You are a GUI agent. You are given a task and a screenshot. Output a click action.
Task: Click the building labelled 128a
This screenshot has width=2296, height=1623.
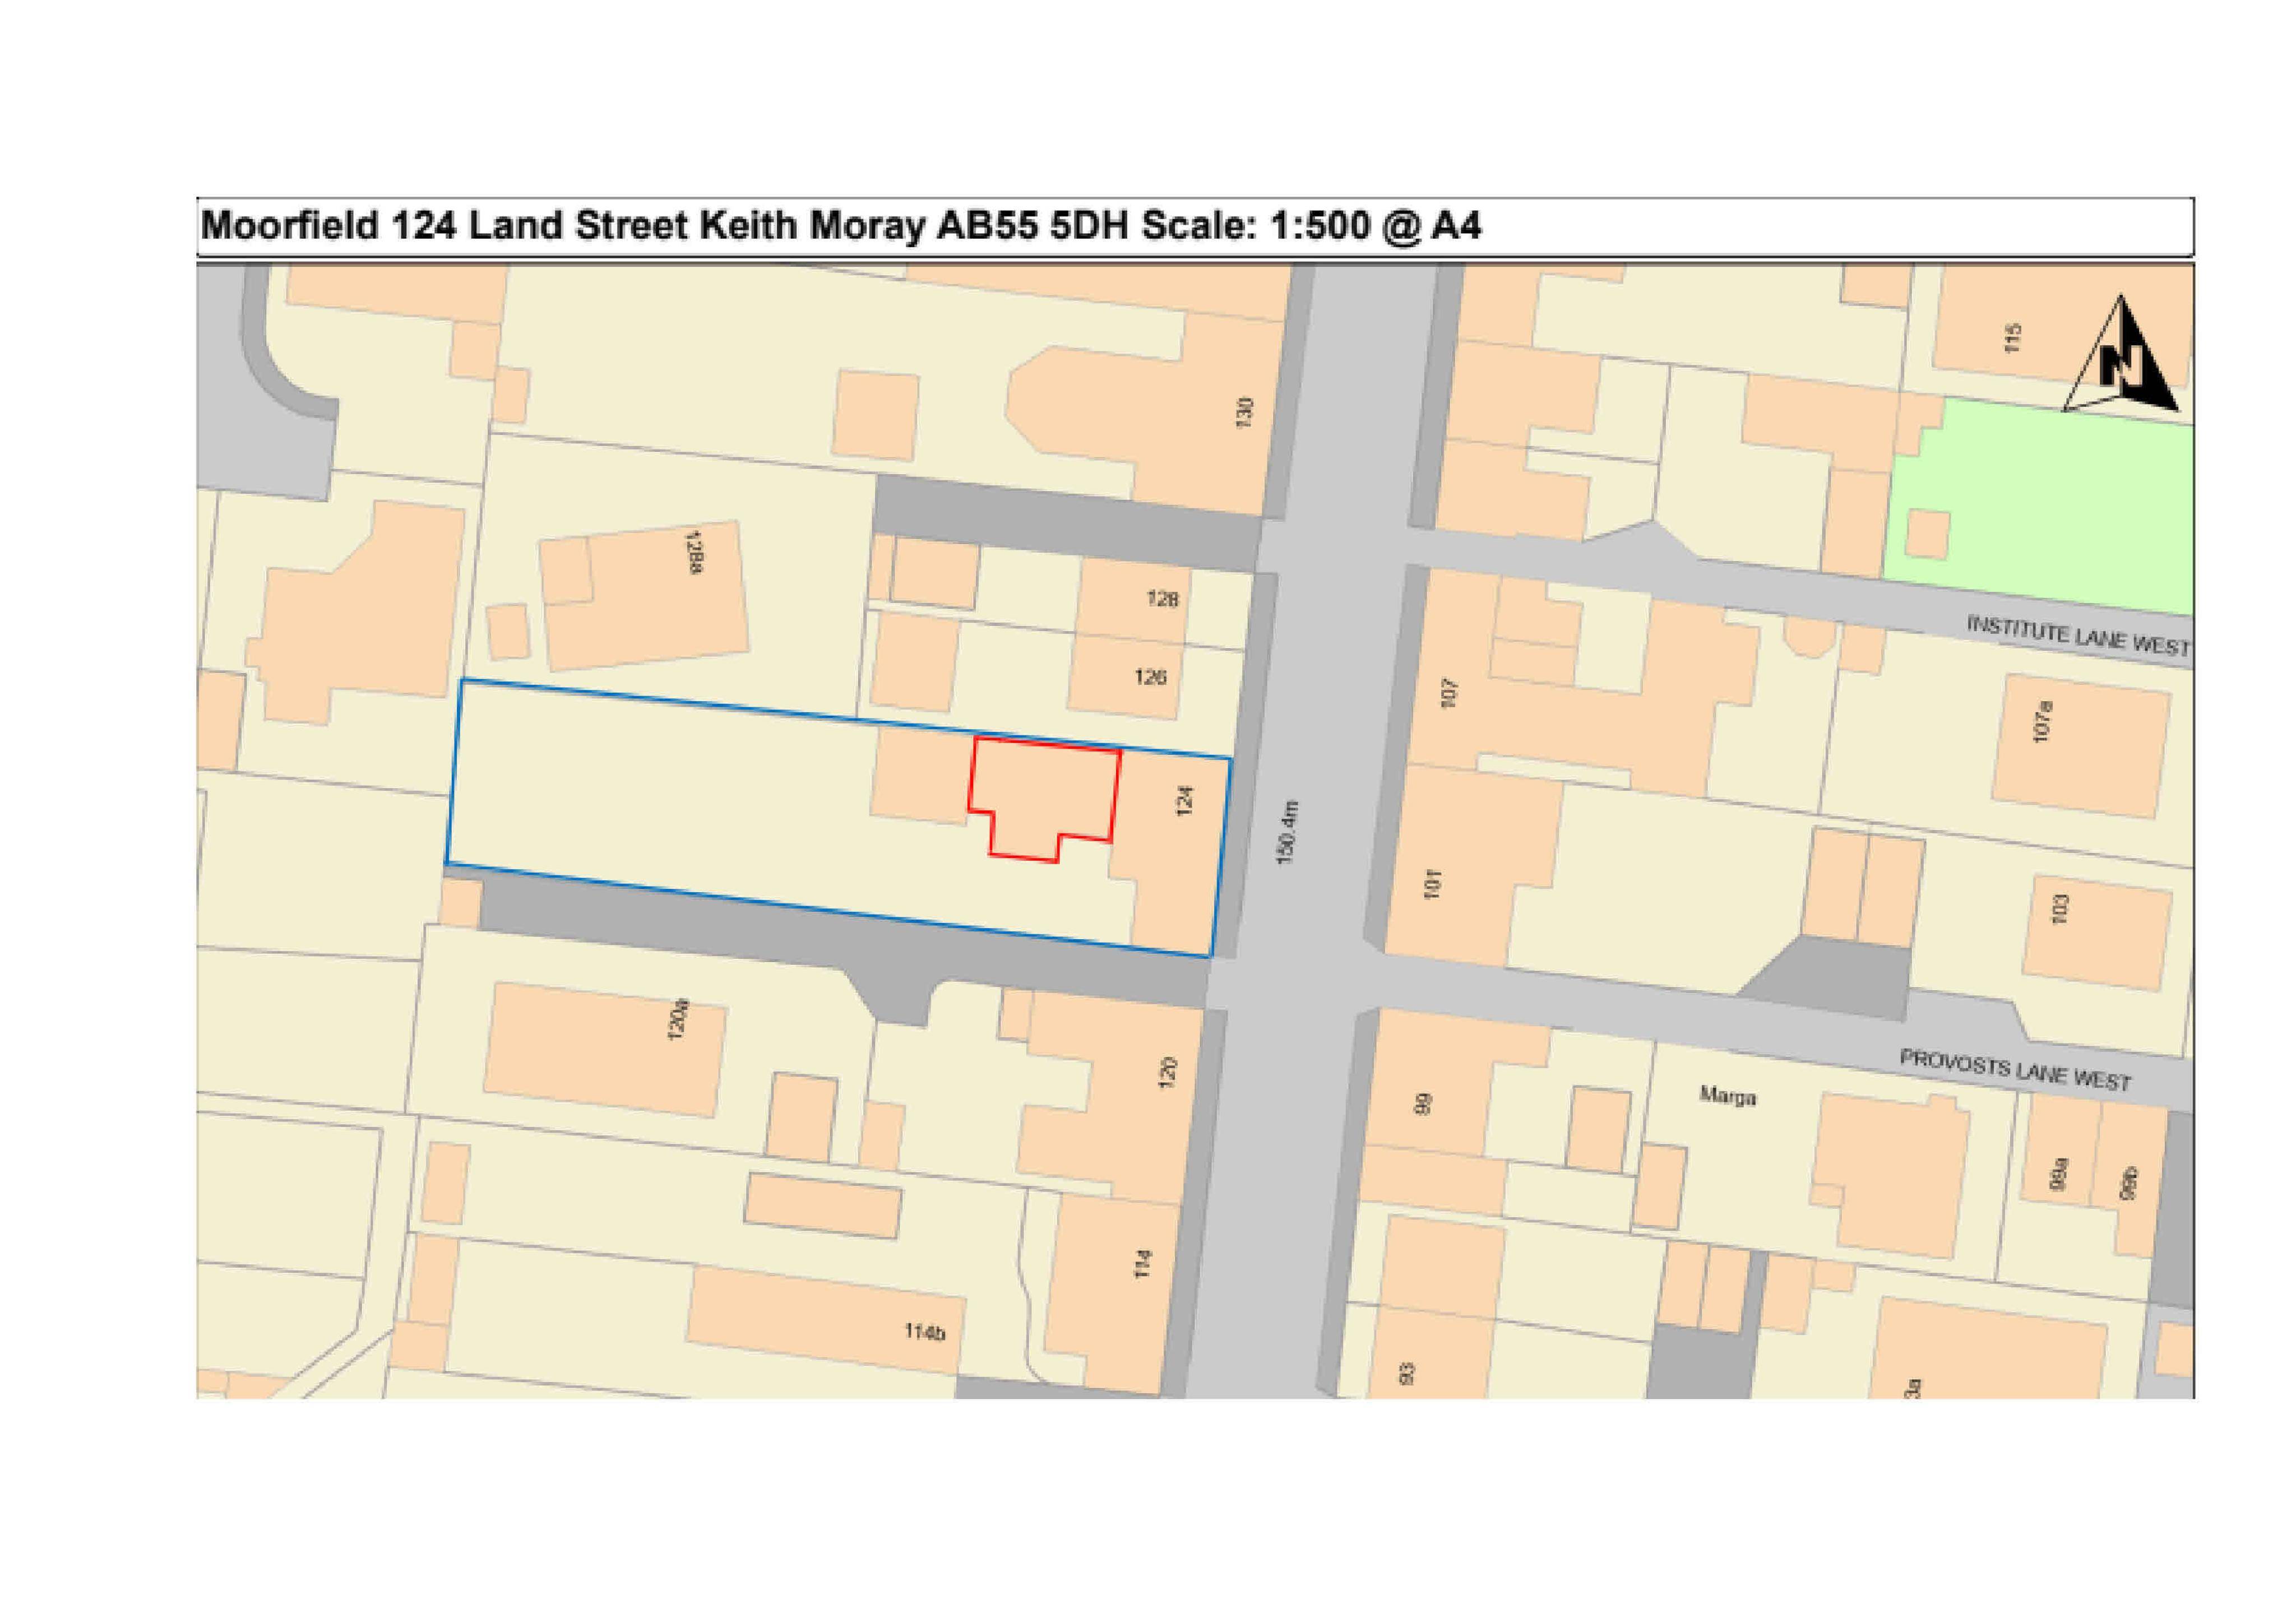click(x=645, y=597)
